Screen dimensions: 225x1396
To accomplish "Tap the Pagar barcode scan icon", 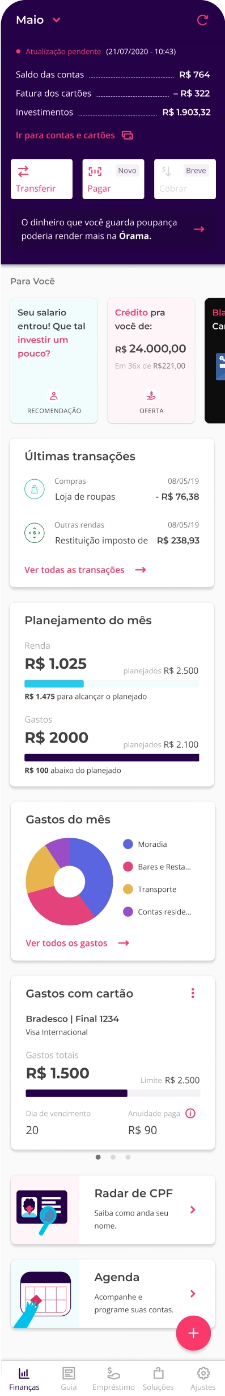I will (95, 171).
